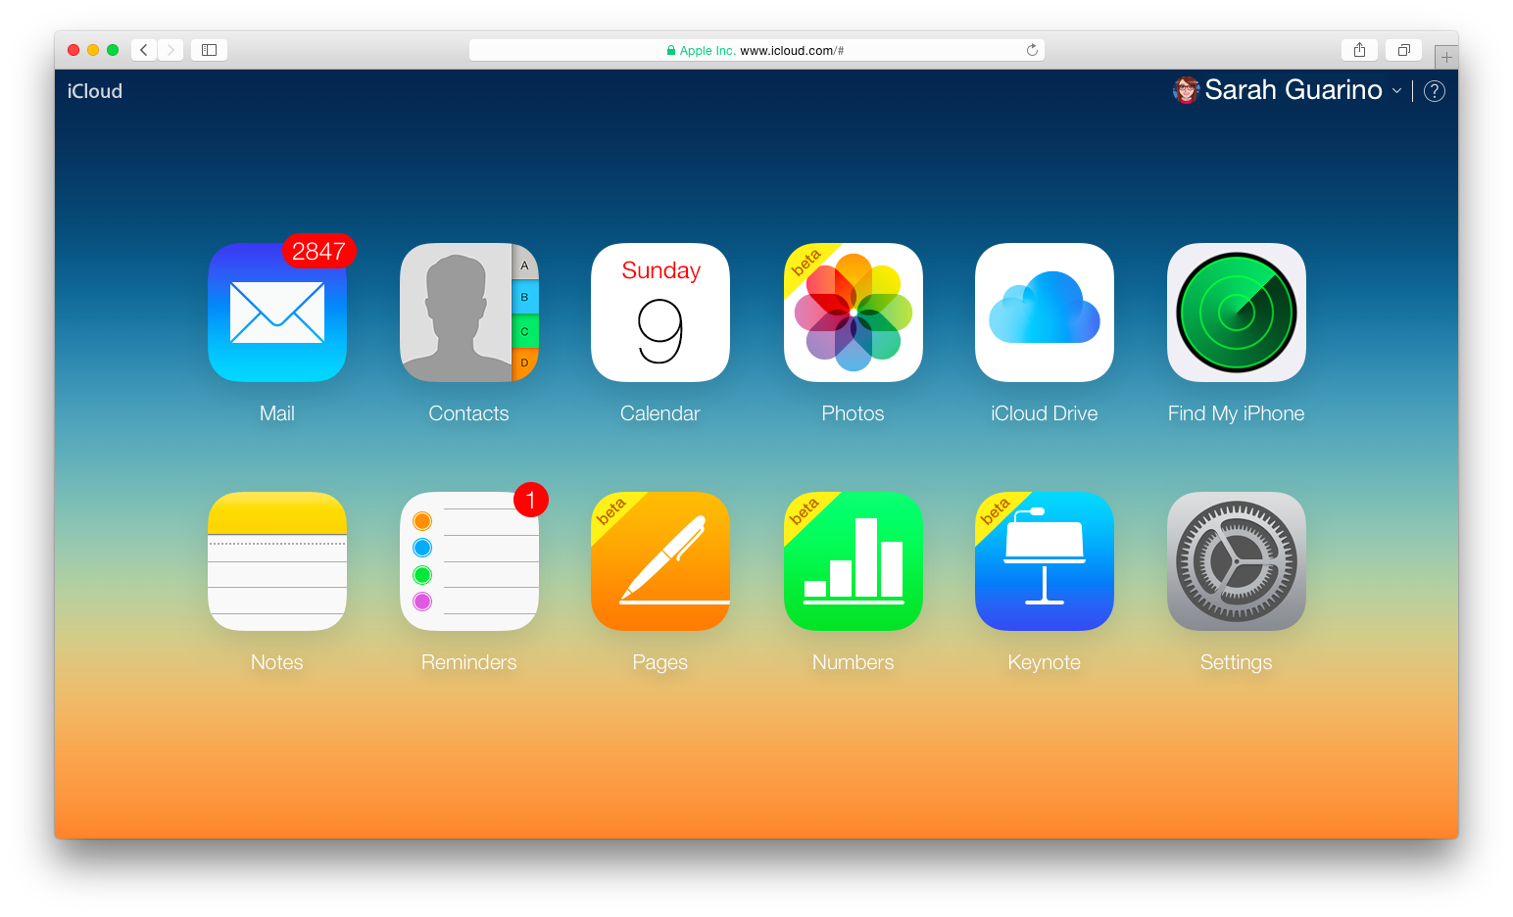Click Sarah's profile avatar picture
This screenshot has width=1513, height=917.
point(1186,90)
